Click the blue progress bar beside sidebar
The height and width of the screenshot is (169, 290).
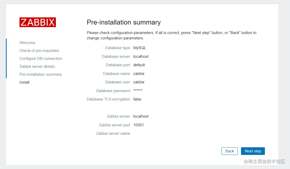[6, 58]
